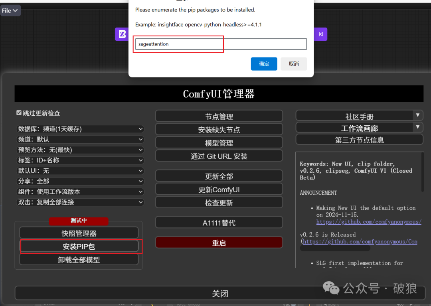Open the 预览方法: 无(最快) dropdown
The height and width of the screenshot is (306, 431).
[x=80, y=150]
